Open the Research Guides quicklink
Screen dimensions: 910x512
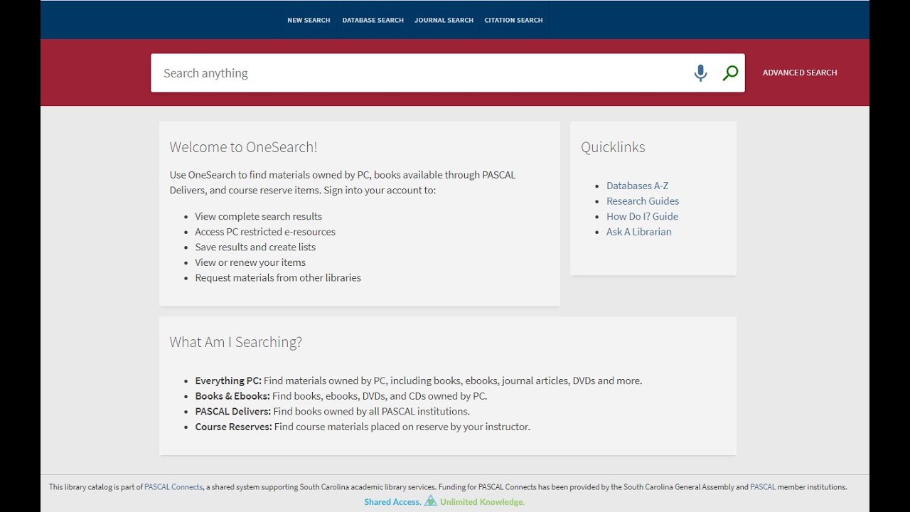coord(643,201)
